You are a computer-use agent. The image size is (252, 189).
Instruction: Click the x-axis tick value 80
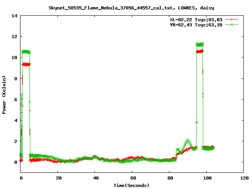(x=170, y=178)
